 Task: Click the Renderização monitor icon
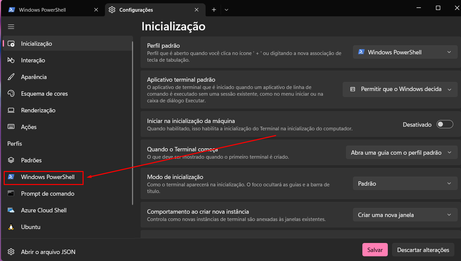click(11, 110)
